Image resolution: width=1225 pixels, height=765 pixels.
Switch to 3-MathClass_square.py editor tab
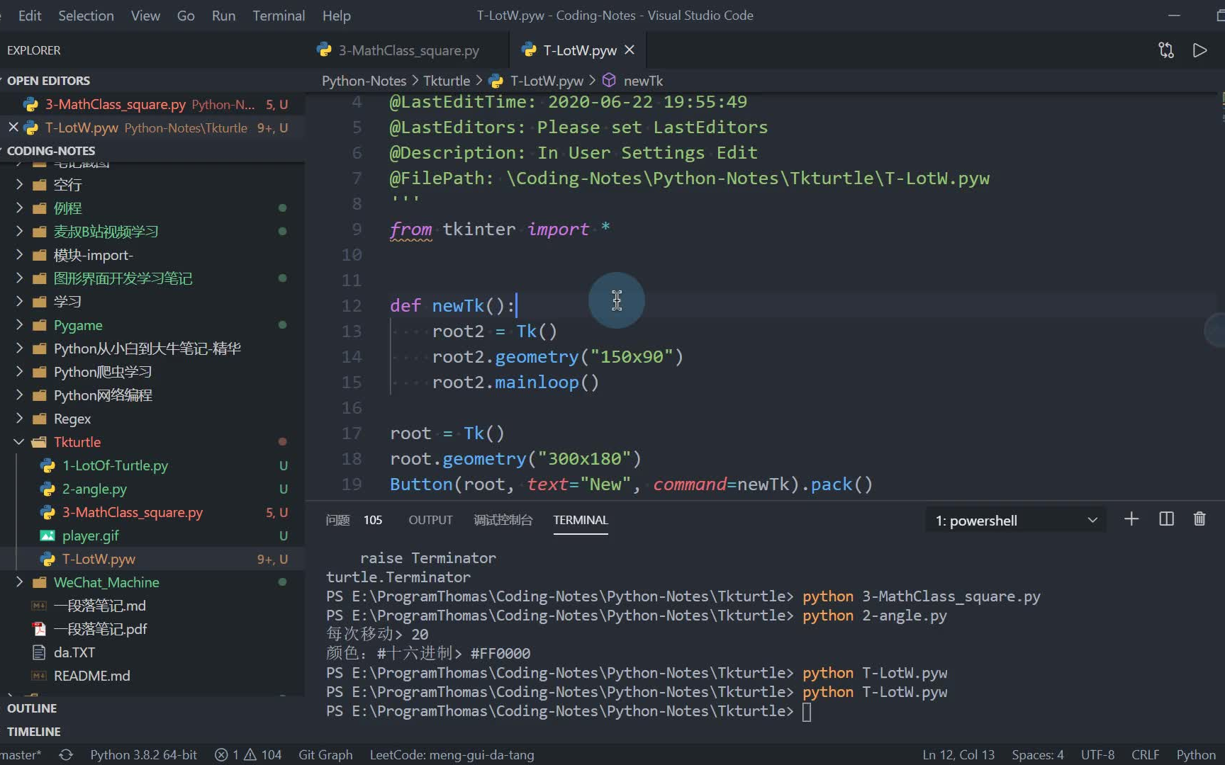pos(398,50)
